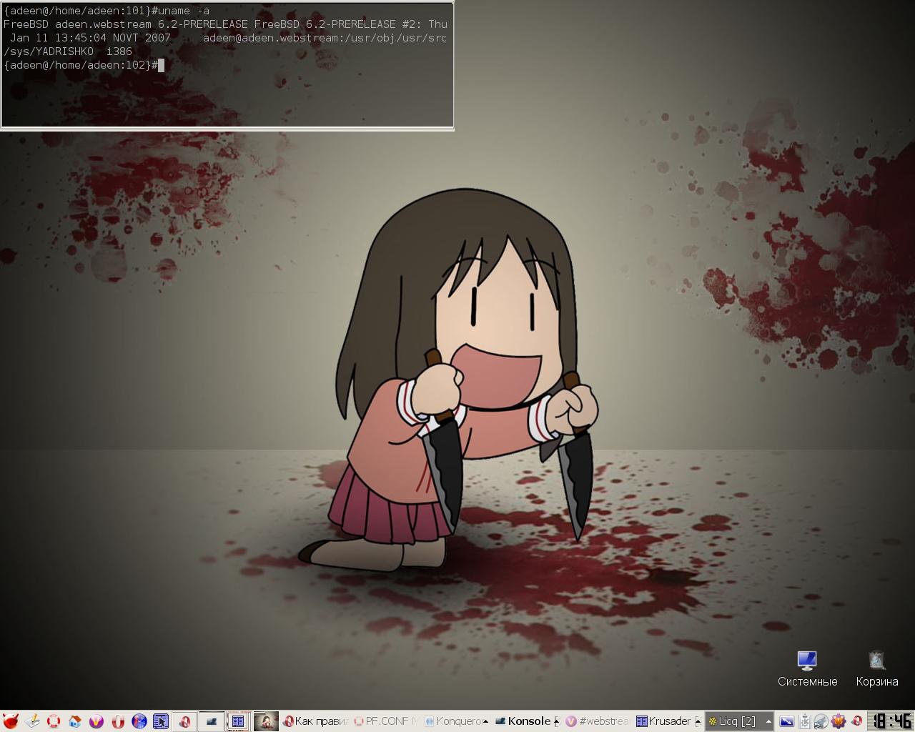The height and width of the screenshot is (732, 915).
Task: Click the pencil and paper editor launcher
Action: click(x=31, y=721)
